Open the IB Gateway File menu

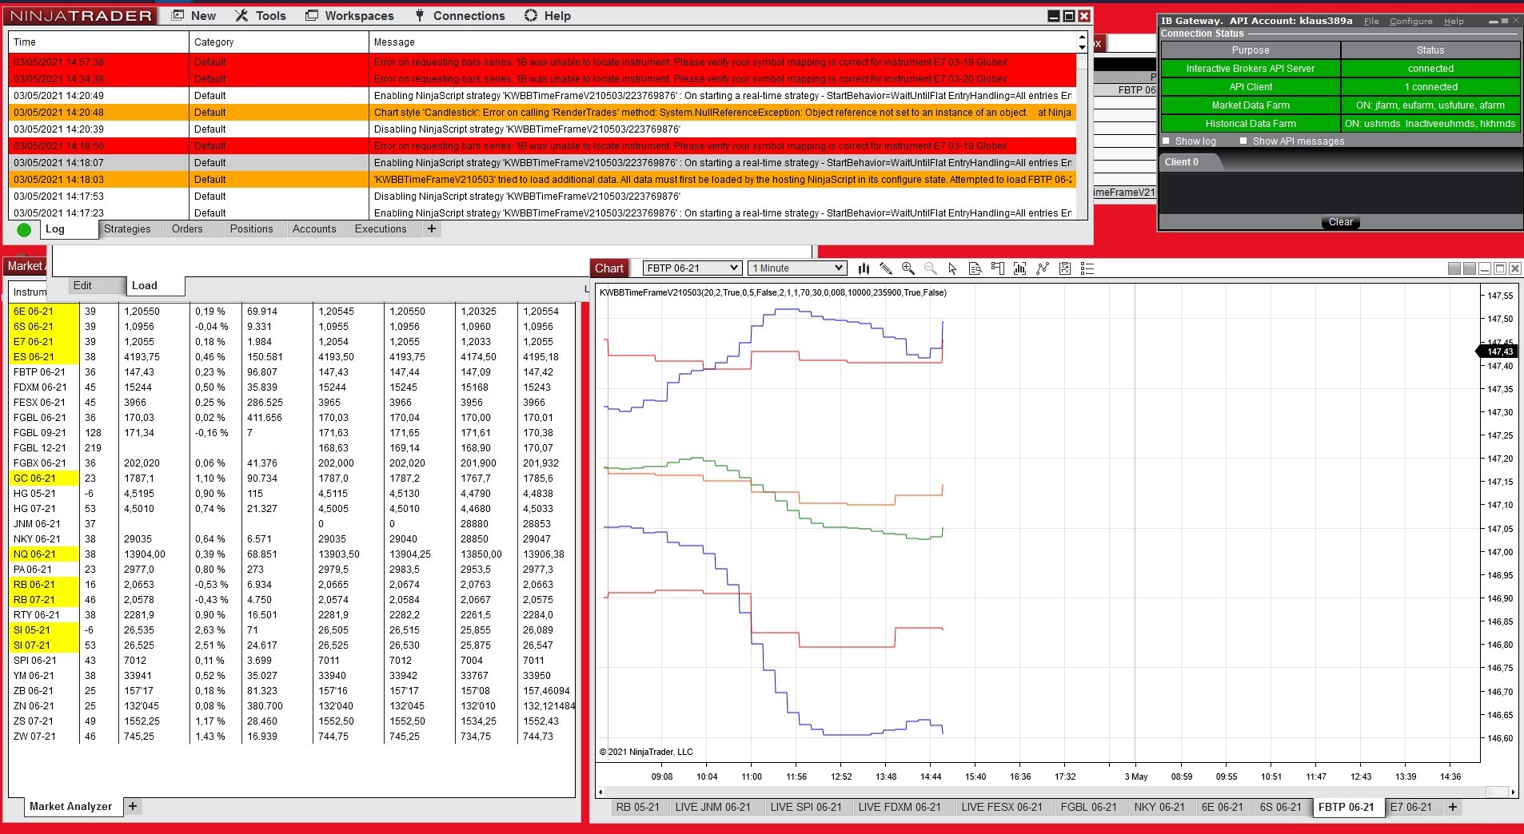(x=1371, y=22)
